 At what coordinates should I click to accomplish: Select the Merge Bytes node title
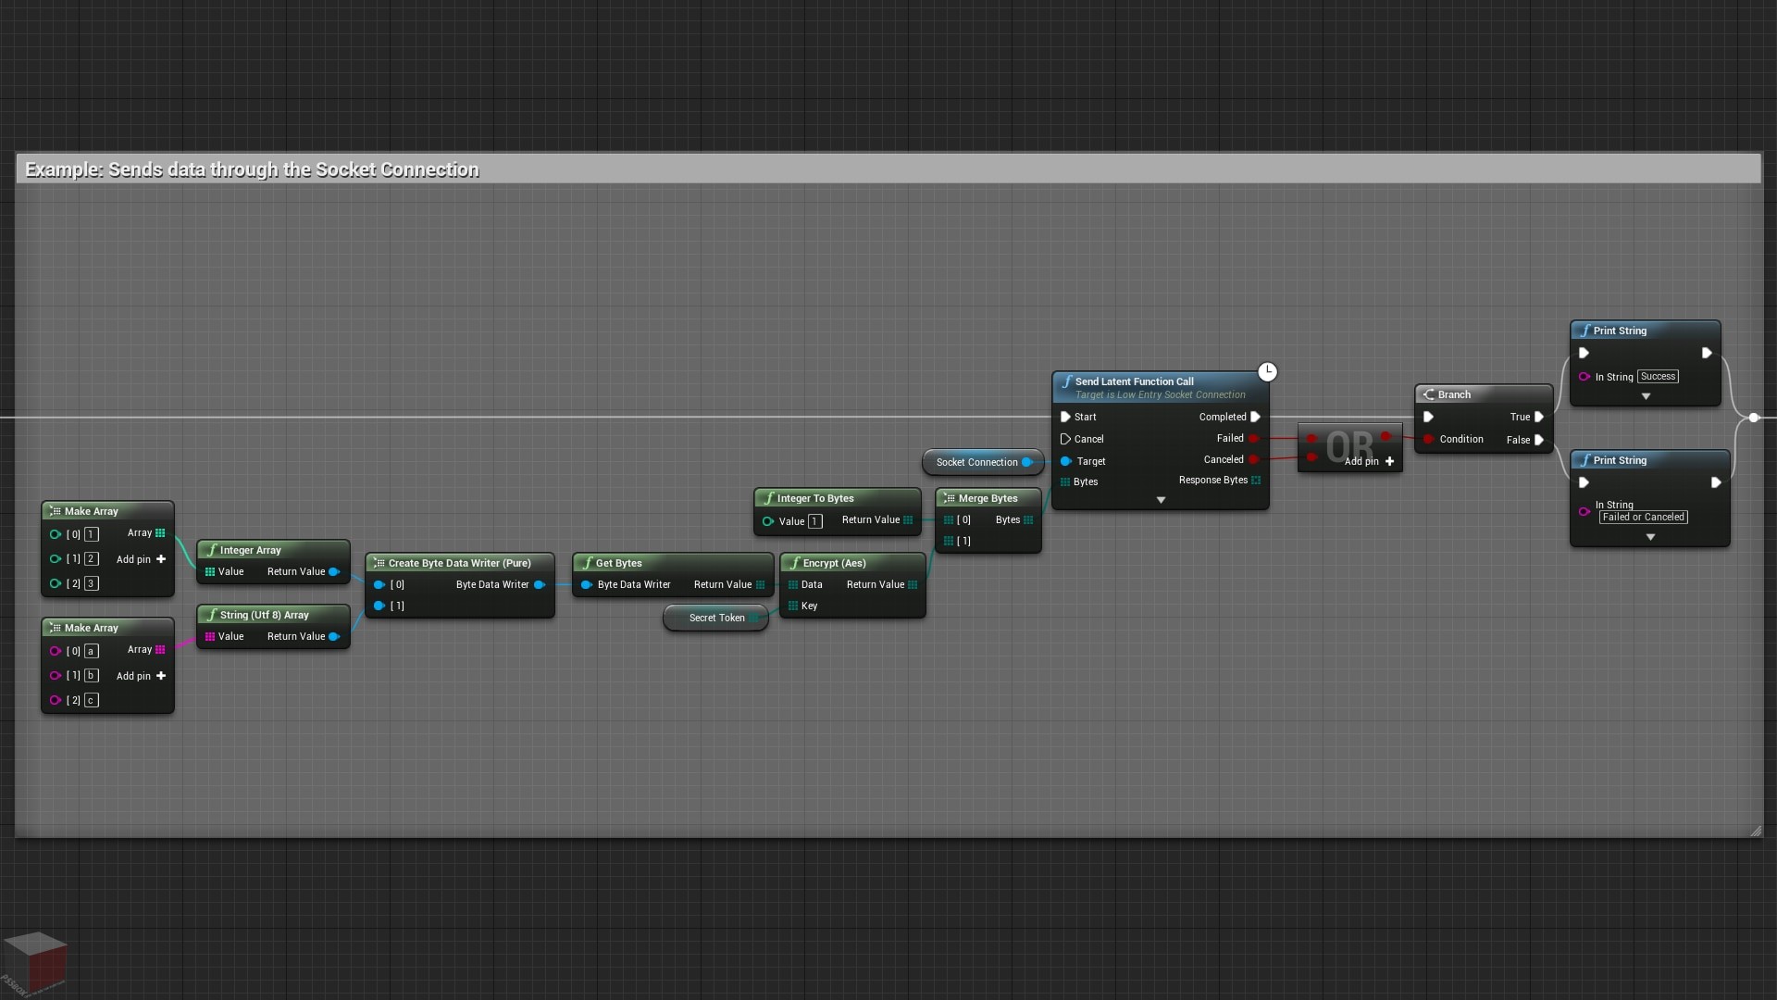[988, 498]
